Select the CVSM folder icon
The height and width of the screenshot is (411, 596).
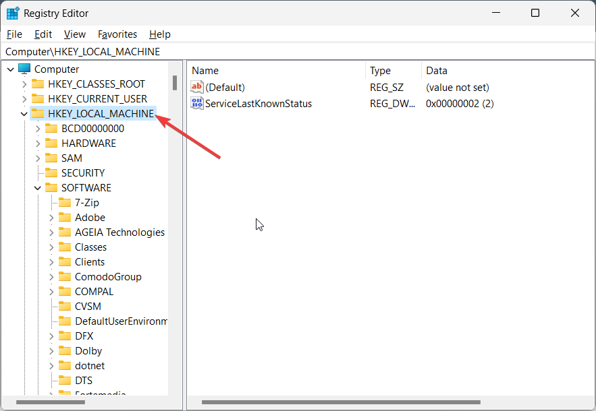[65, 307]
